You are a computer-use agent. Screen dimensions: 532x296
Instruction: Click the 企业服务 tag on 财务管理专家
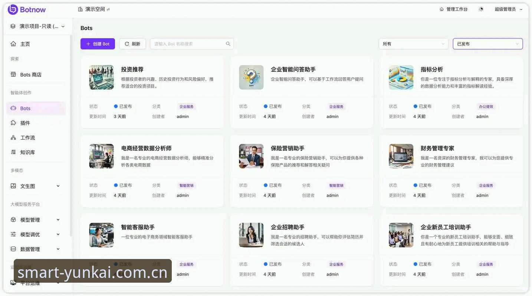[x=486, y=185]
